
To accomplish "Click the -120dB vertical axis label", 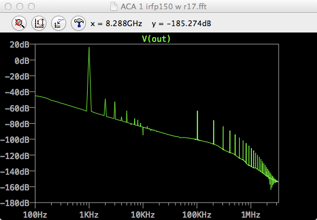I will 15,156.
